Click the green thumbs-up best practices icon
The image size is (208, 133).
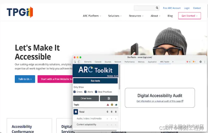click(116, 105)
